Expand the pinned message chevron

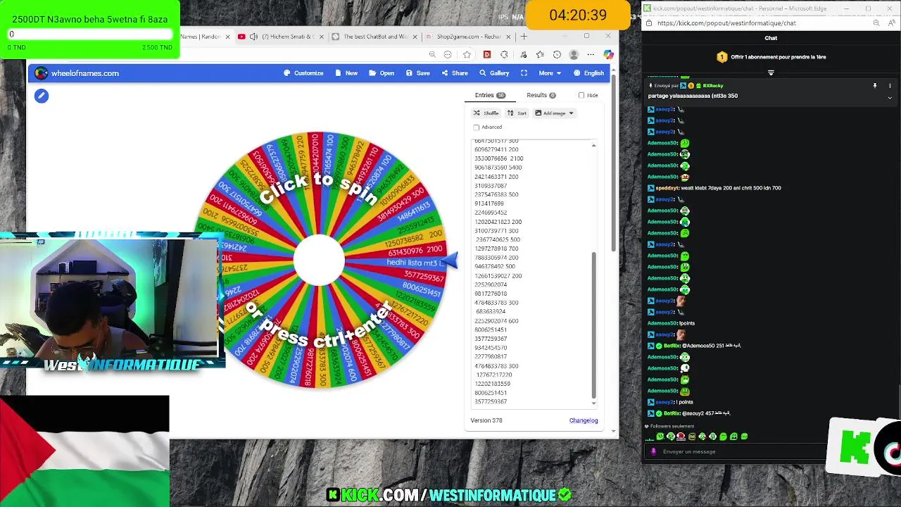click(890, 98)
